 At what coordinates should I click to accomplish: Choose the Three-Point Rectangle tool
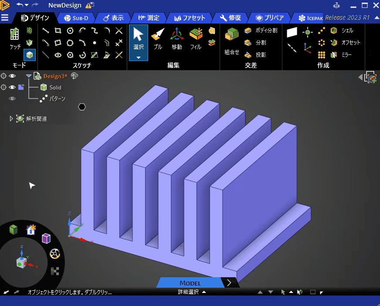(58, 43)
